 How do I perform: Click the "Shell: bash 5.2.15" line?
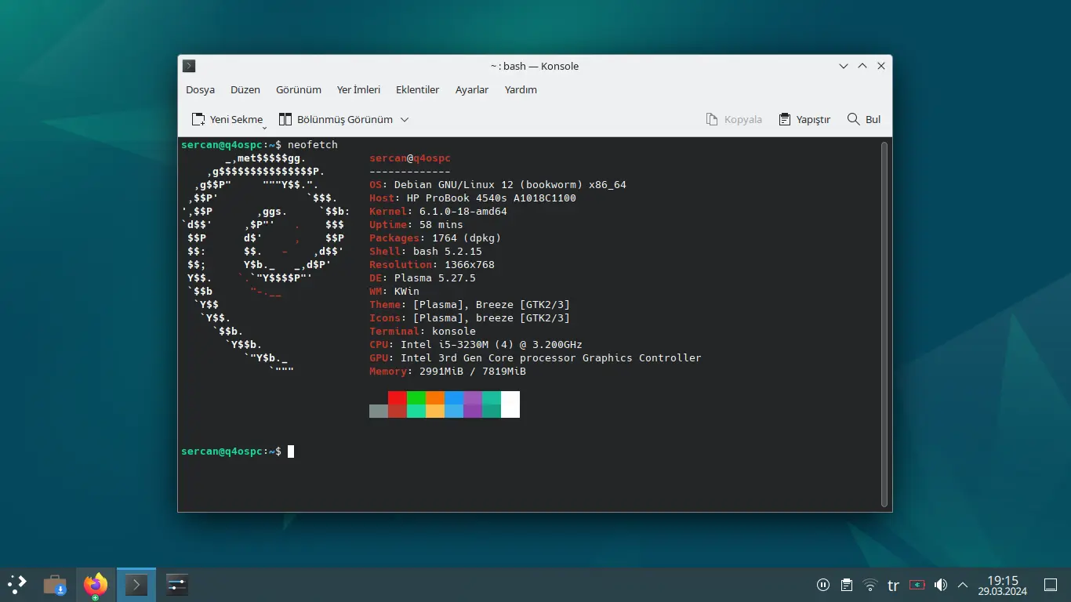(426, 252)
